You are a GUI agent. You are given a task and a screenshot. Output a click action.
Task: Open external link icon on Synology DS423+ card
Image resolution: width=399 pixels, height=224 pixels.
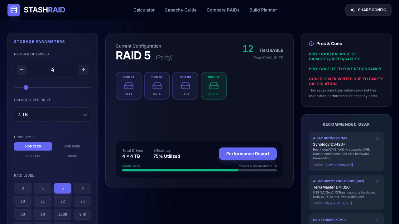tap(378, 138)
